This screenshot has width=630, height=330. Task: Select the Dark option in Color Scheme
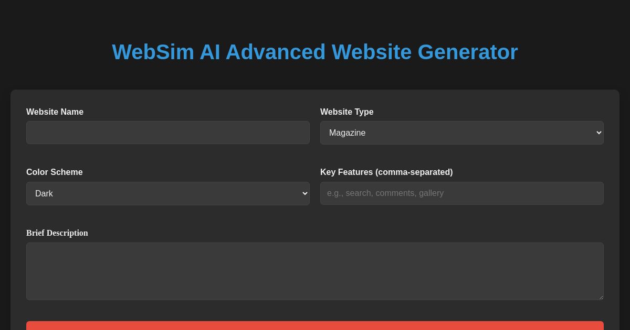168,193
